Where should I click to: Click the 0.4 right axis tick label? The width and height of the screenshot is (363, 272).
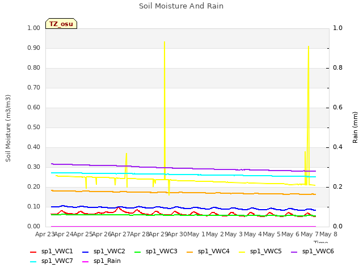[337, 147]
